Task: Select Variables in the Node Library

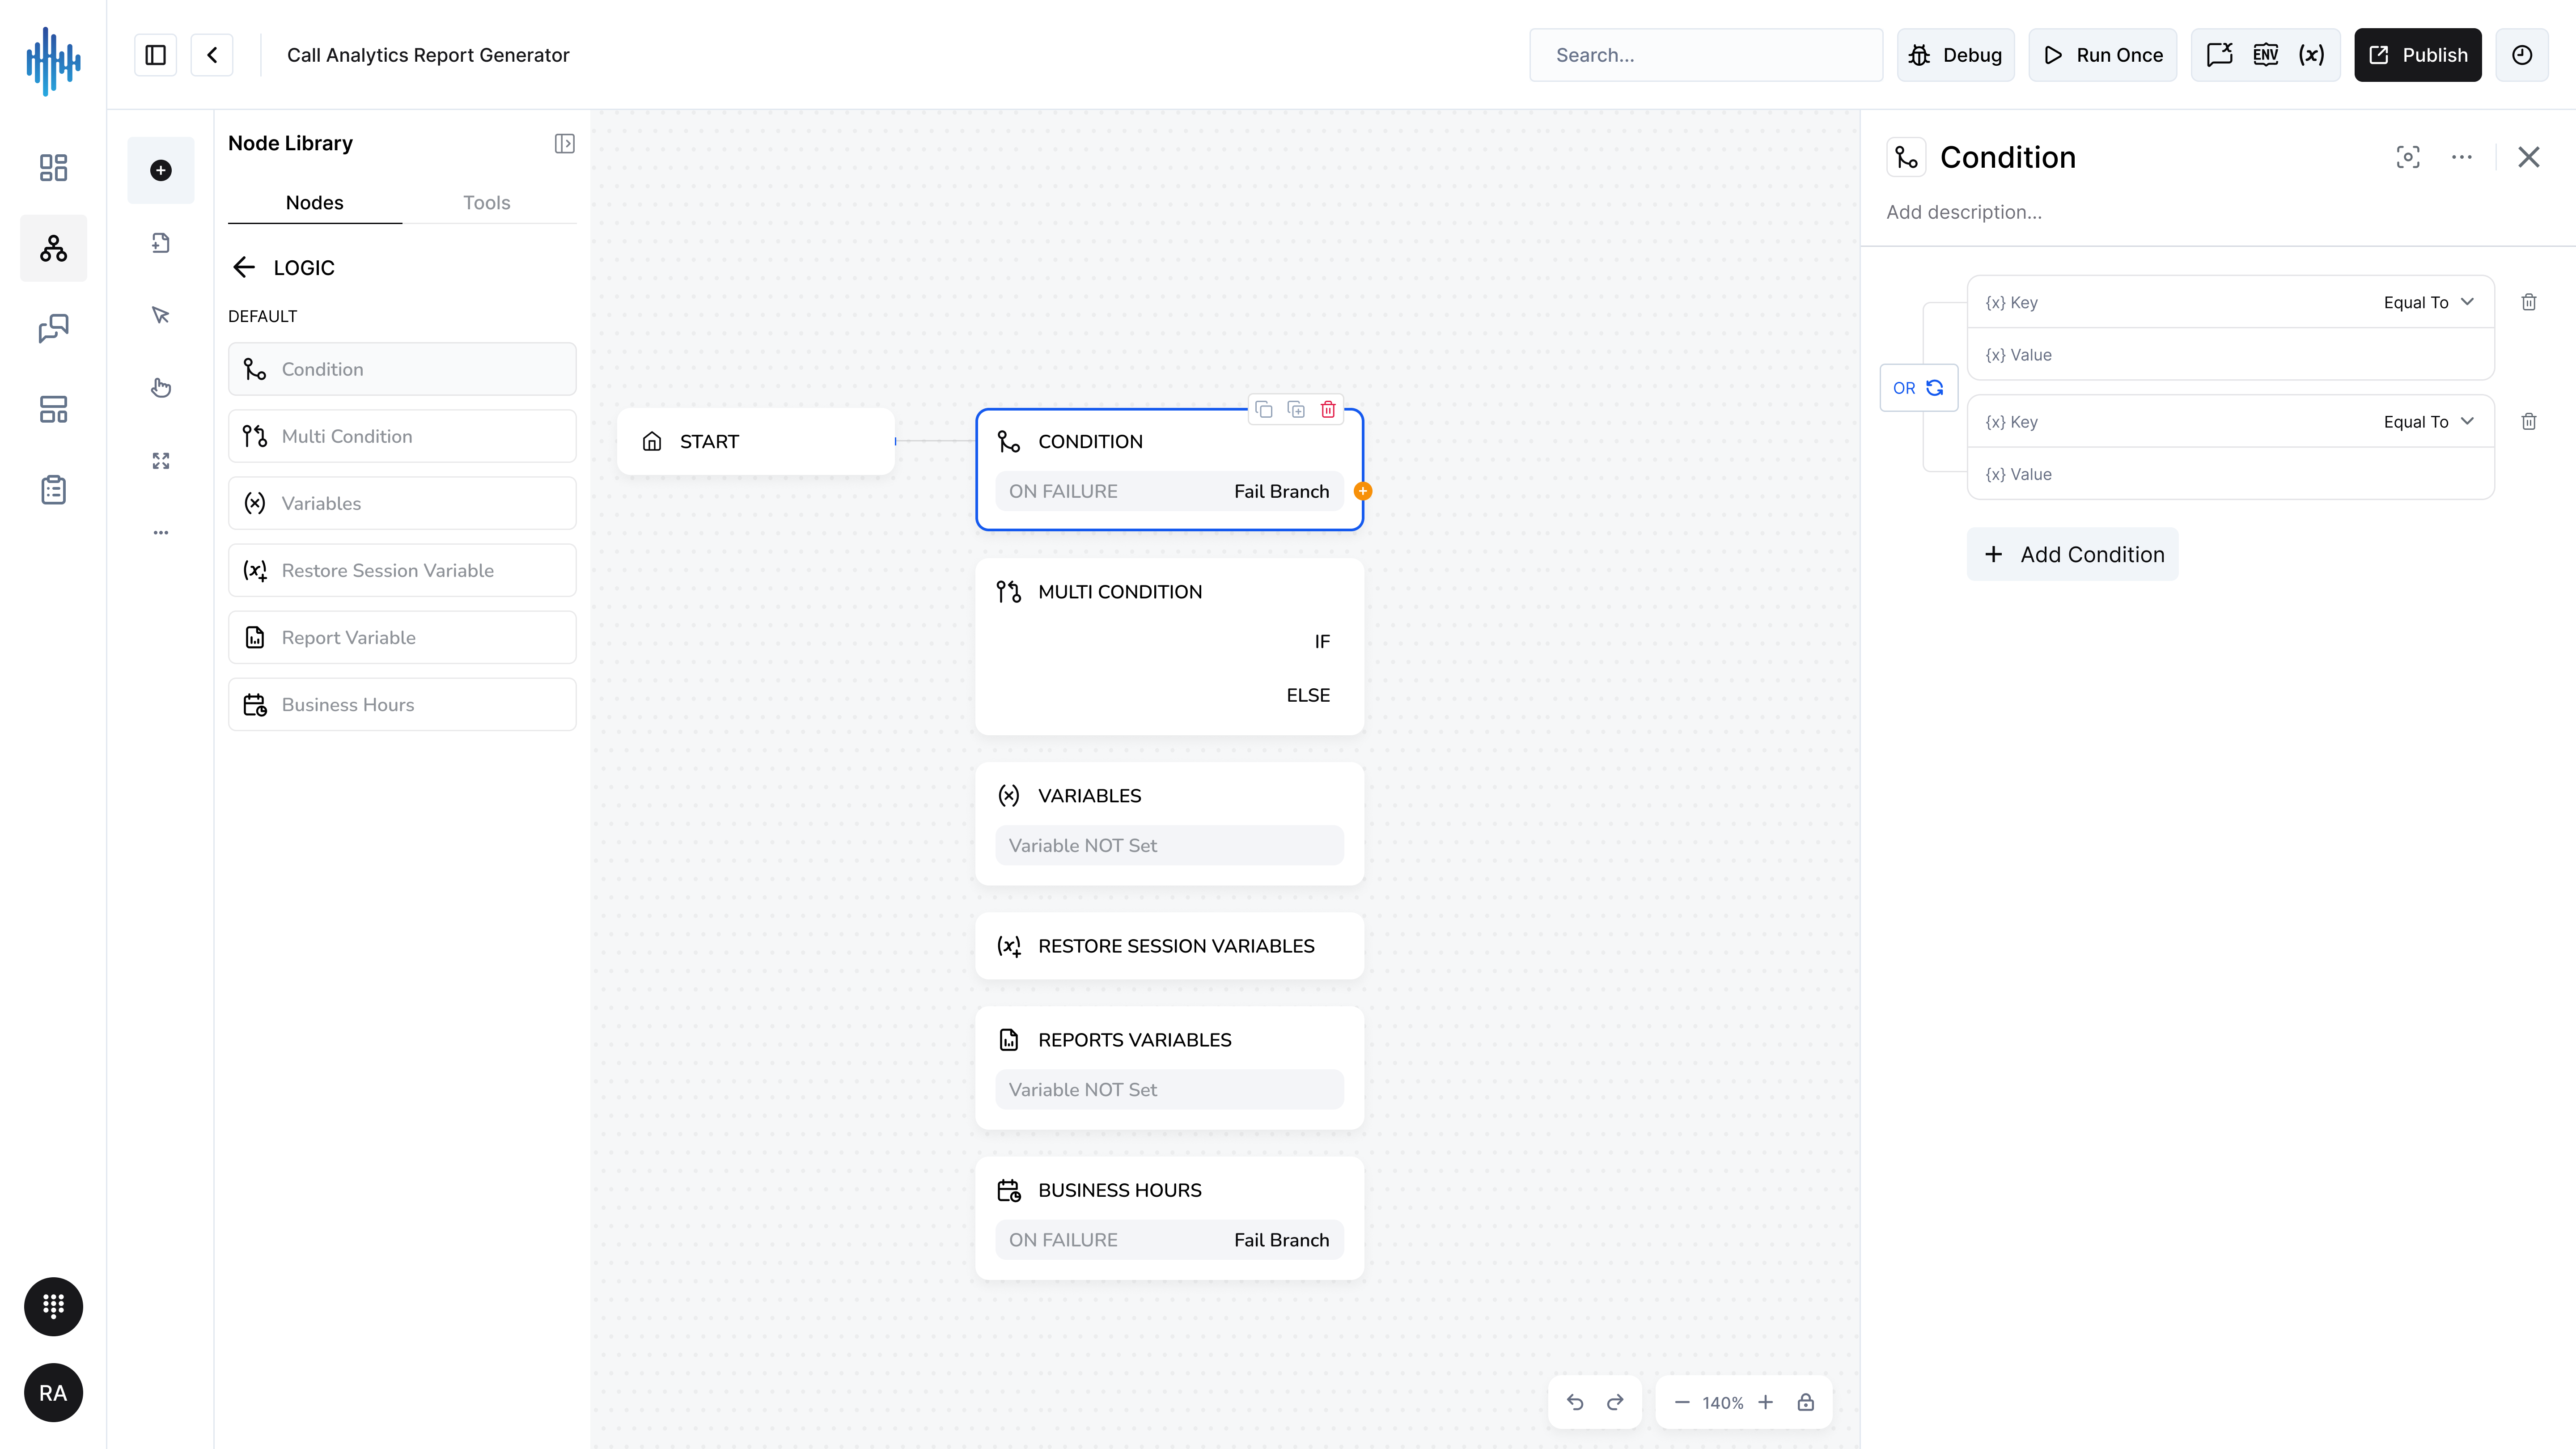Action: pyautogui.click(x=402, y=503)
